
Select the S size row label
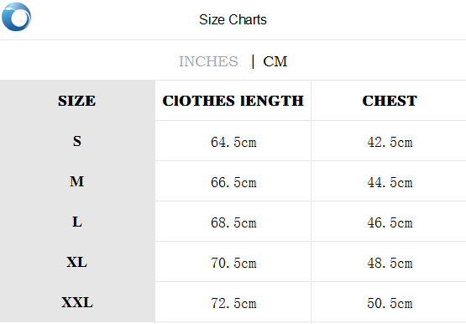[77, 141]
